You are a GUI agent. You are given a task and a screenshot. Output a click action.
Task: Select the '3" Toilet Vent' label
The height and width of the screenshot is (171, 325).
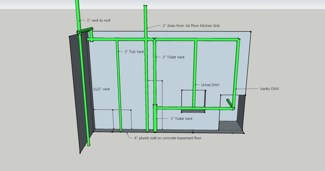point(181,119)
